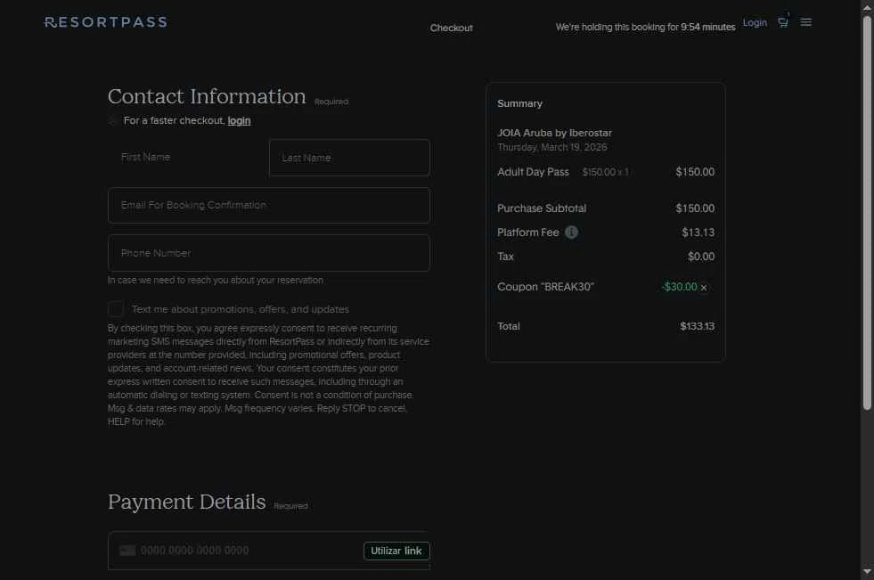Click the underlined login link
This screenshot has width=874, height=580.
click(239, 120)
